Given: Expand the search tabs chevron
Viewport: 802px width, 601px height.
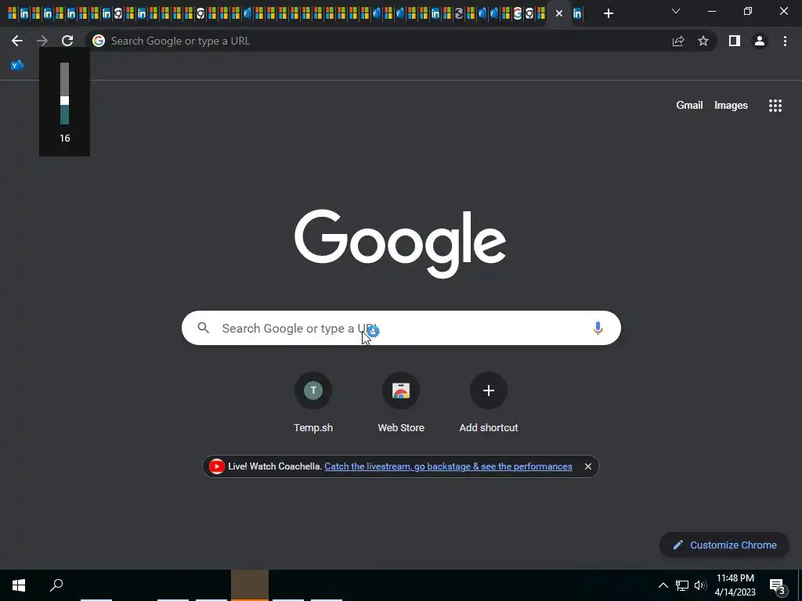Looking at the screenshot, I should pos(676,11).
